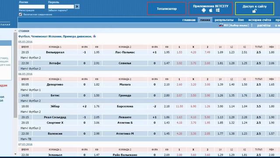Click Севилья handicap odds 1.47
Image resolution: width=280 pixels, height=158 pixels.
coord(167,63)
